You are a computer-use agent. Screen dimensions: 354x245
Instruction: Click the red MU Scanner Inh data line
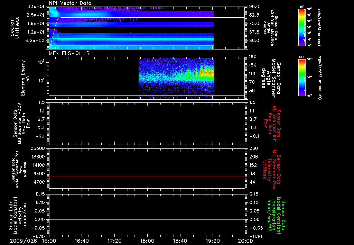point(147,134)
